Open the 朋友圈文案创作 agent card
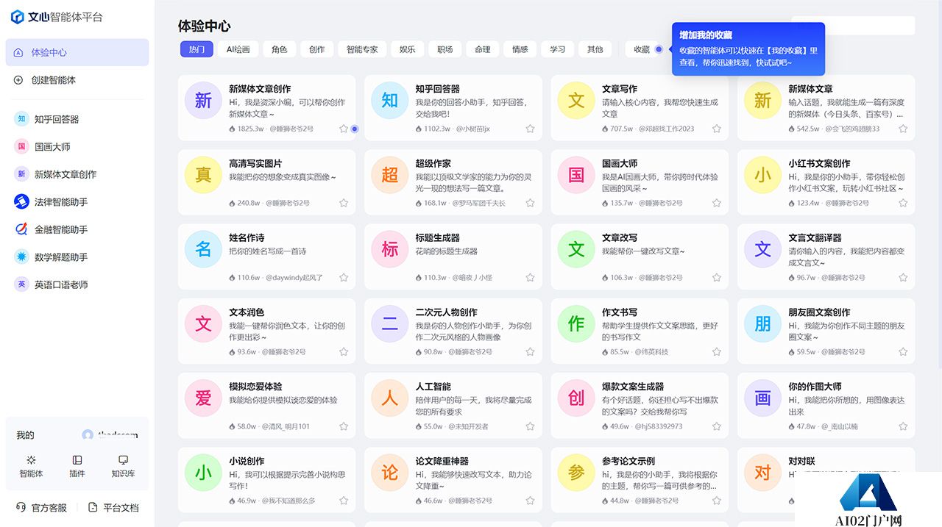 tap(826, 331)
